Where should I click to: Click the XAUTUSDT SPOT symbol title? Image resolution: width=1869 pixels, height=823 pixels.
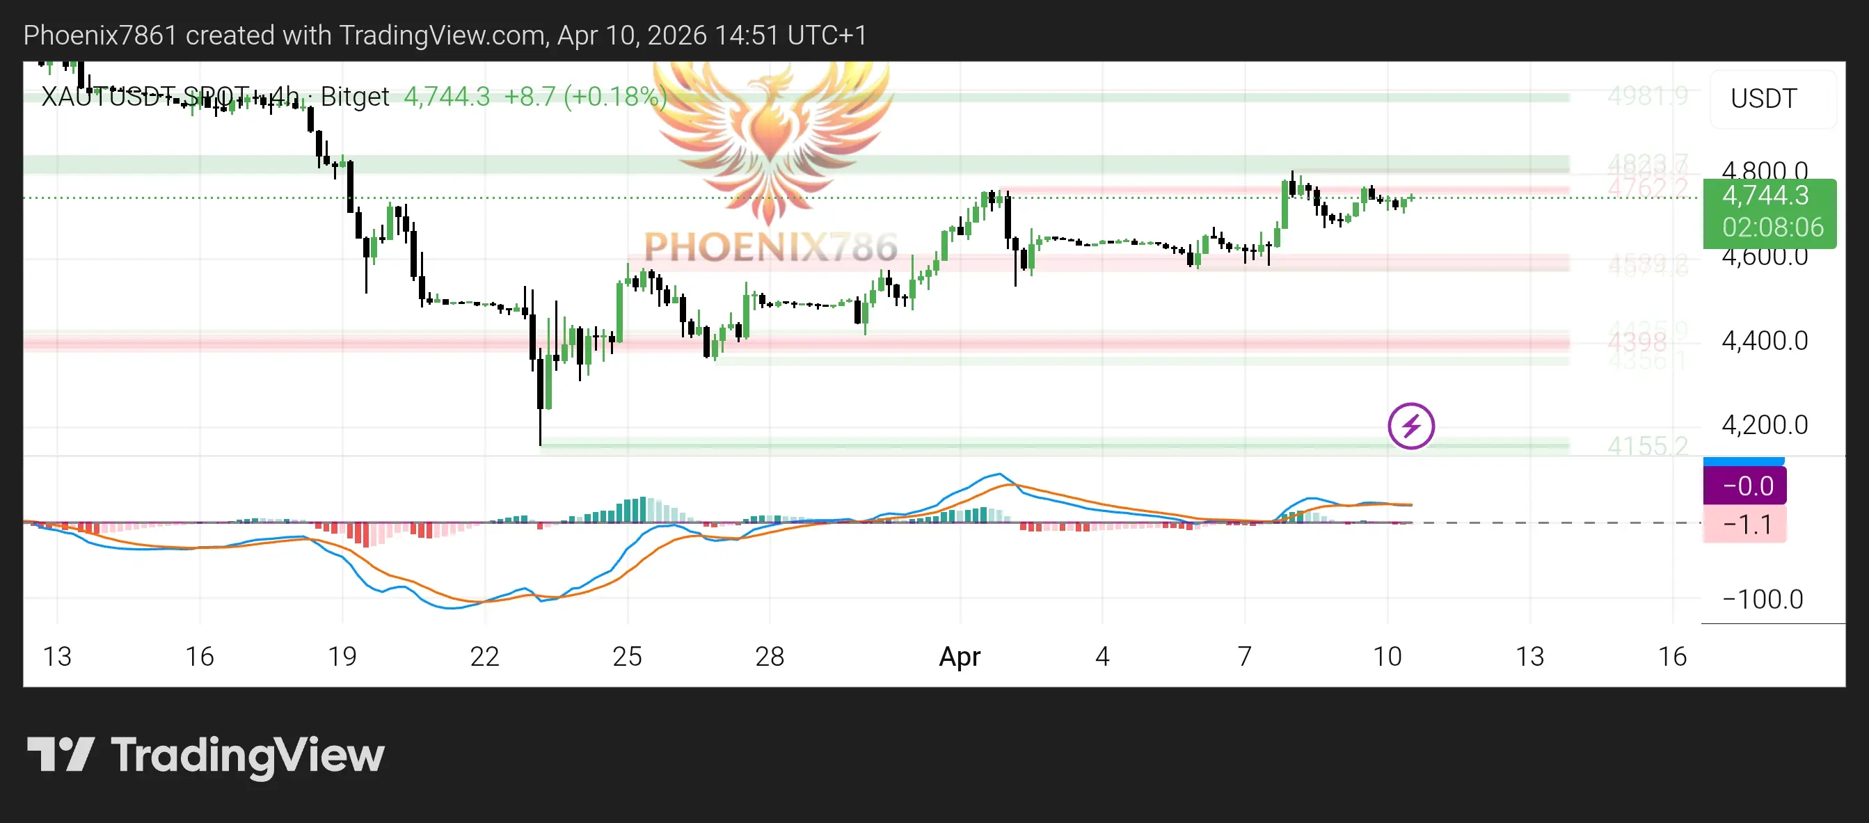[x=145, y=97]
